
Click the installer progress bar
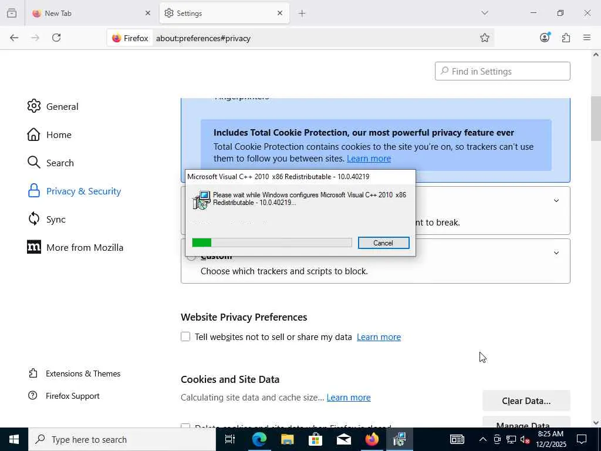(272, 243)
